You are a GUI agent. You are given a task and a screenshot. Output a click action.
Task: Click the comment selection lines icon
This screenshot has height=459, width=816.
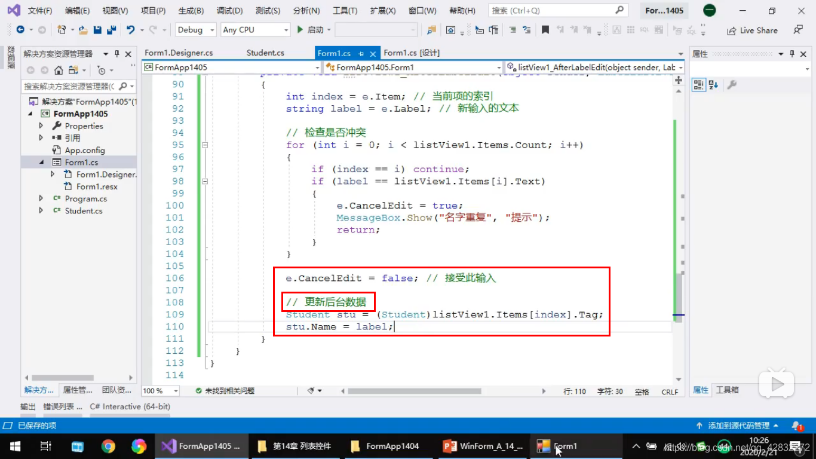tap(513, 30)
